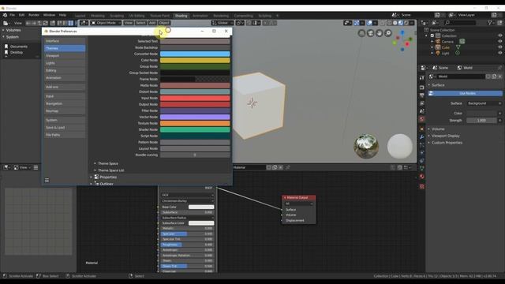Expand the Custom Properties panel

coord(447,143)
